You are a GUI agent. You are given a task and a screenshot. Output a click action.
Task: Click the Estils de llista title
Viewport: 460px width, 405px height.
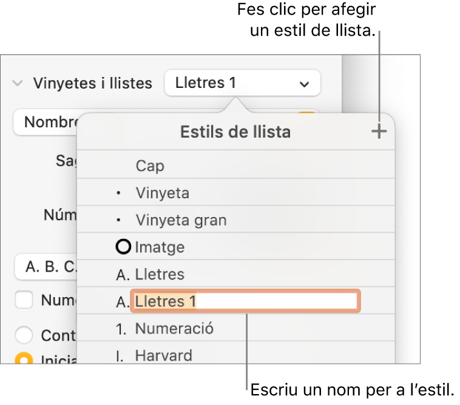click(235, 132)
